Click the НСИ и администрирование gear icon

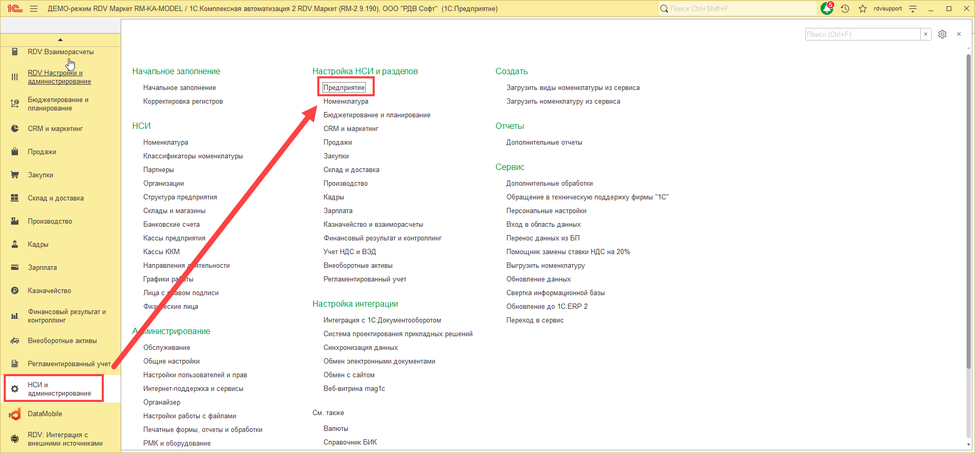pos(15,389)
